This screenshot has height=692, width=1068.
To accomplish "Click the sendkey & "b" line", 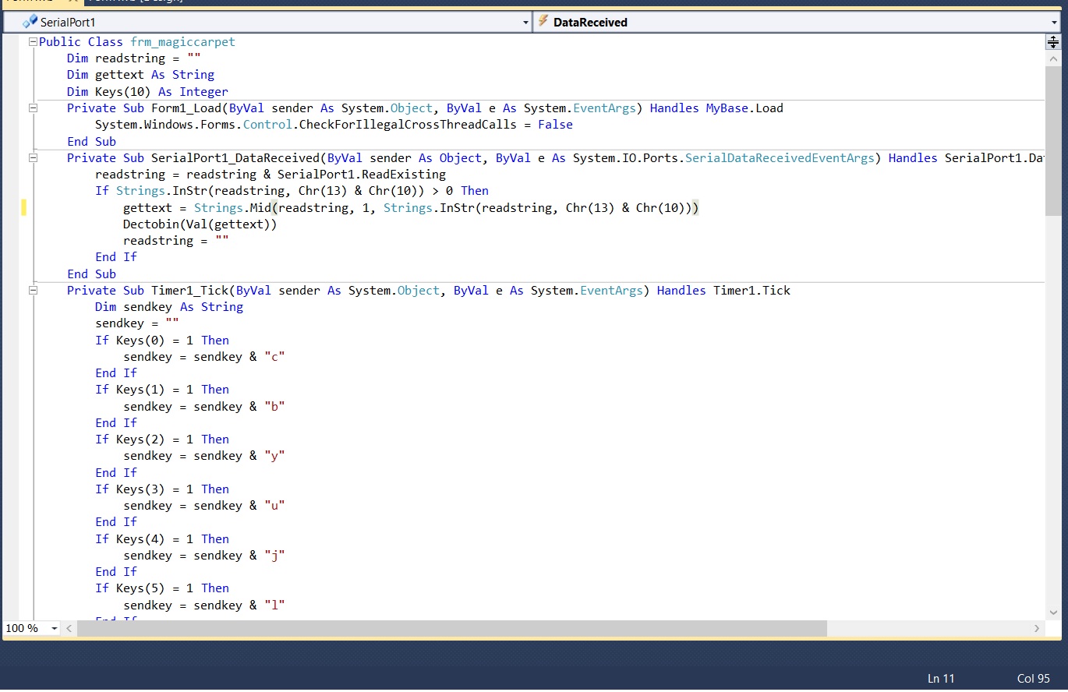I will click(204, 407).
